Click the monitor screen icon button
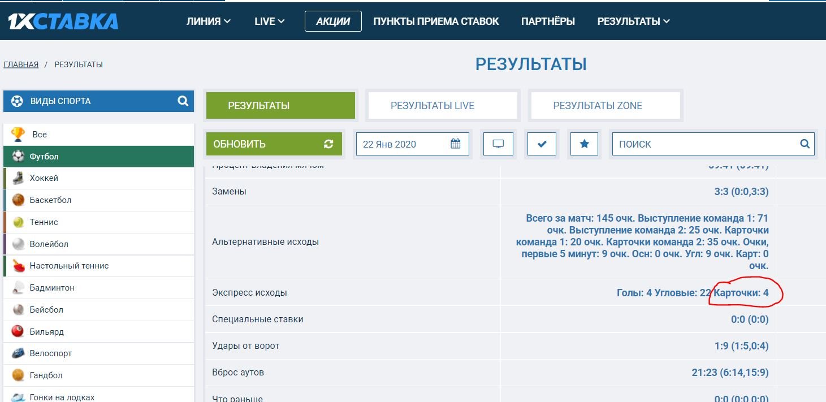 point(498,144)
